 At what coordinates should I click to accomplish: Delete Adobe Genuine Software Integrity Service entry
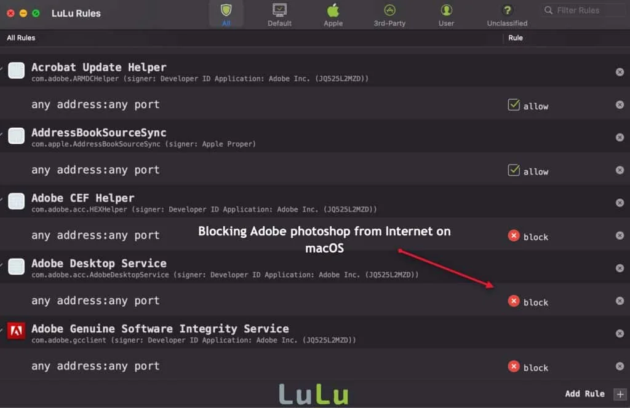(620, 334)
